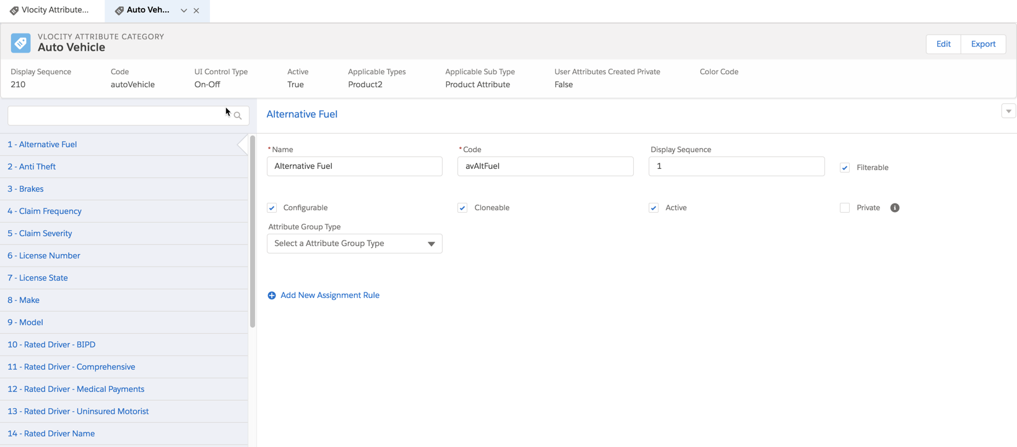The image size is (1017, 447).
Task: Click the Auto Vehicle category tag icon
Action: tap(20, 43)
